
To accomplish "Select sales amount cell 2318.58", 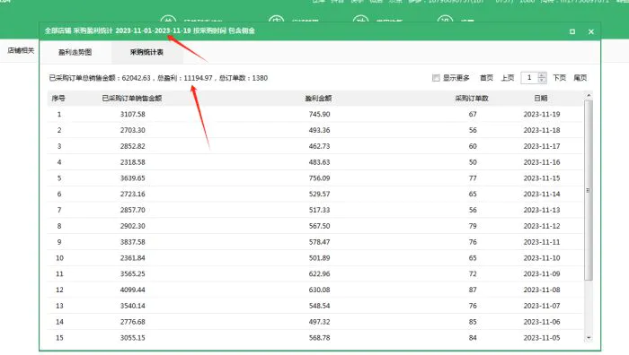I will [x=132, y=162].
